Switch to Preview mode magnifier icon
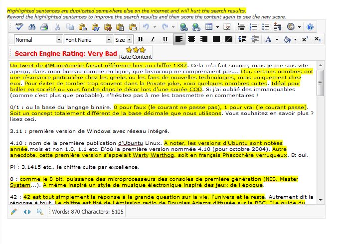The height and width of the screenshot is (244, 339). click(40, 212)
